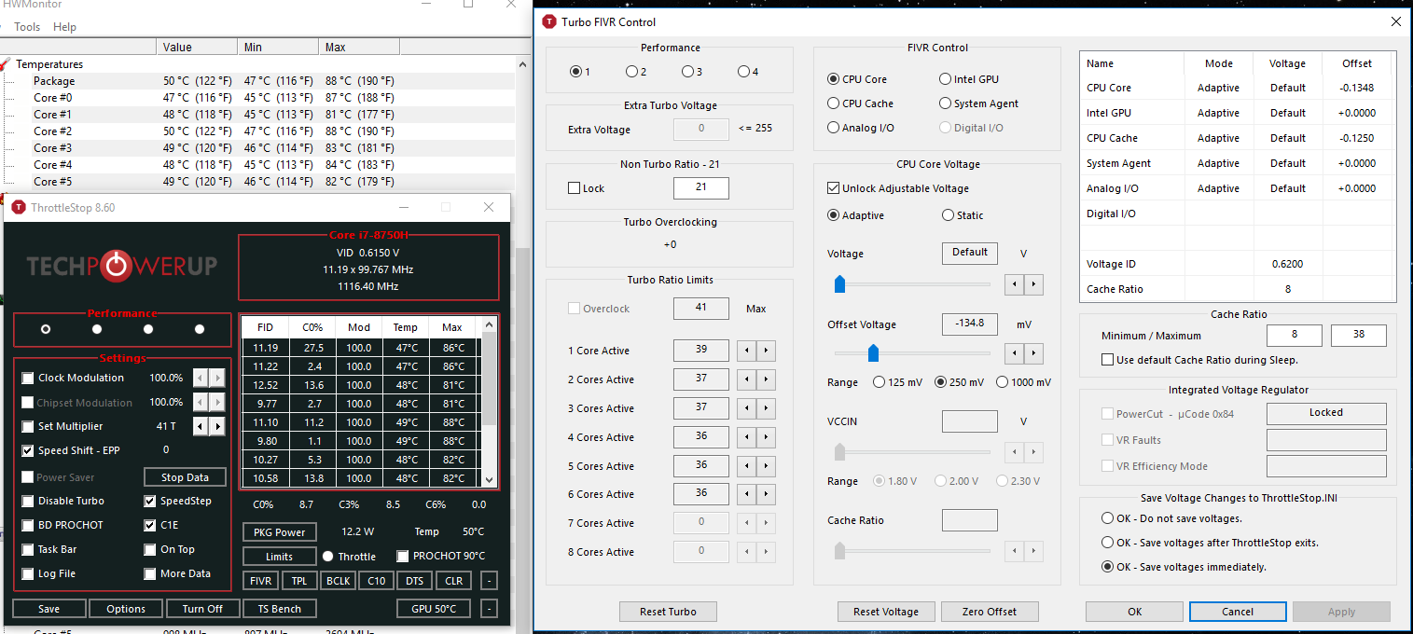Click the Offset Voltage slider handle

[x=873, y=353]
